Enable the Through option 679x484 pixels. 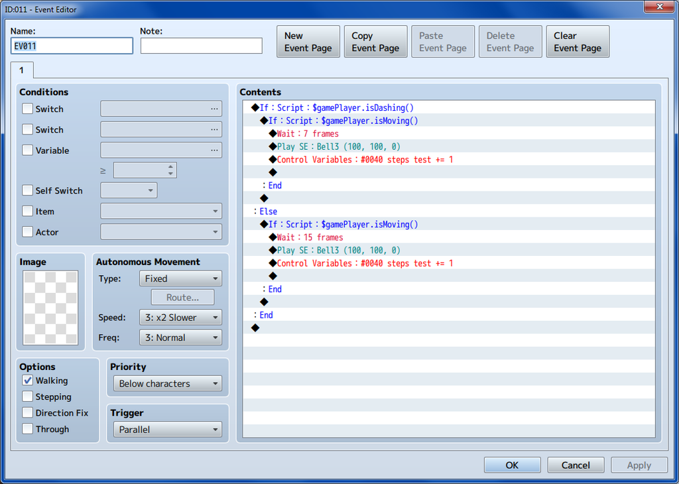[x=27, y=429]
